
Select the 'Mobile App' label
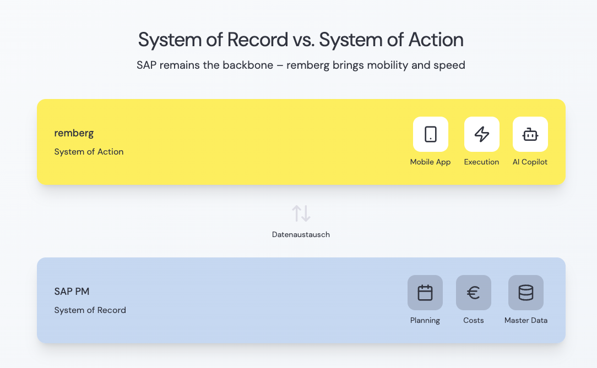pos(430,162)
